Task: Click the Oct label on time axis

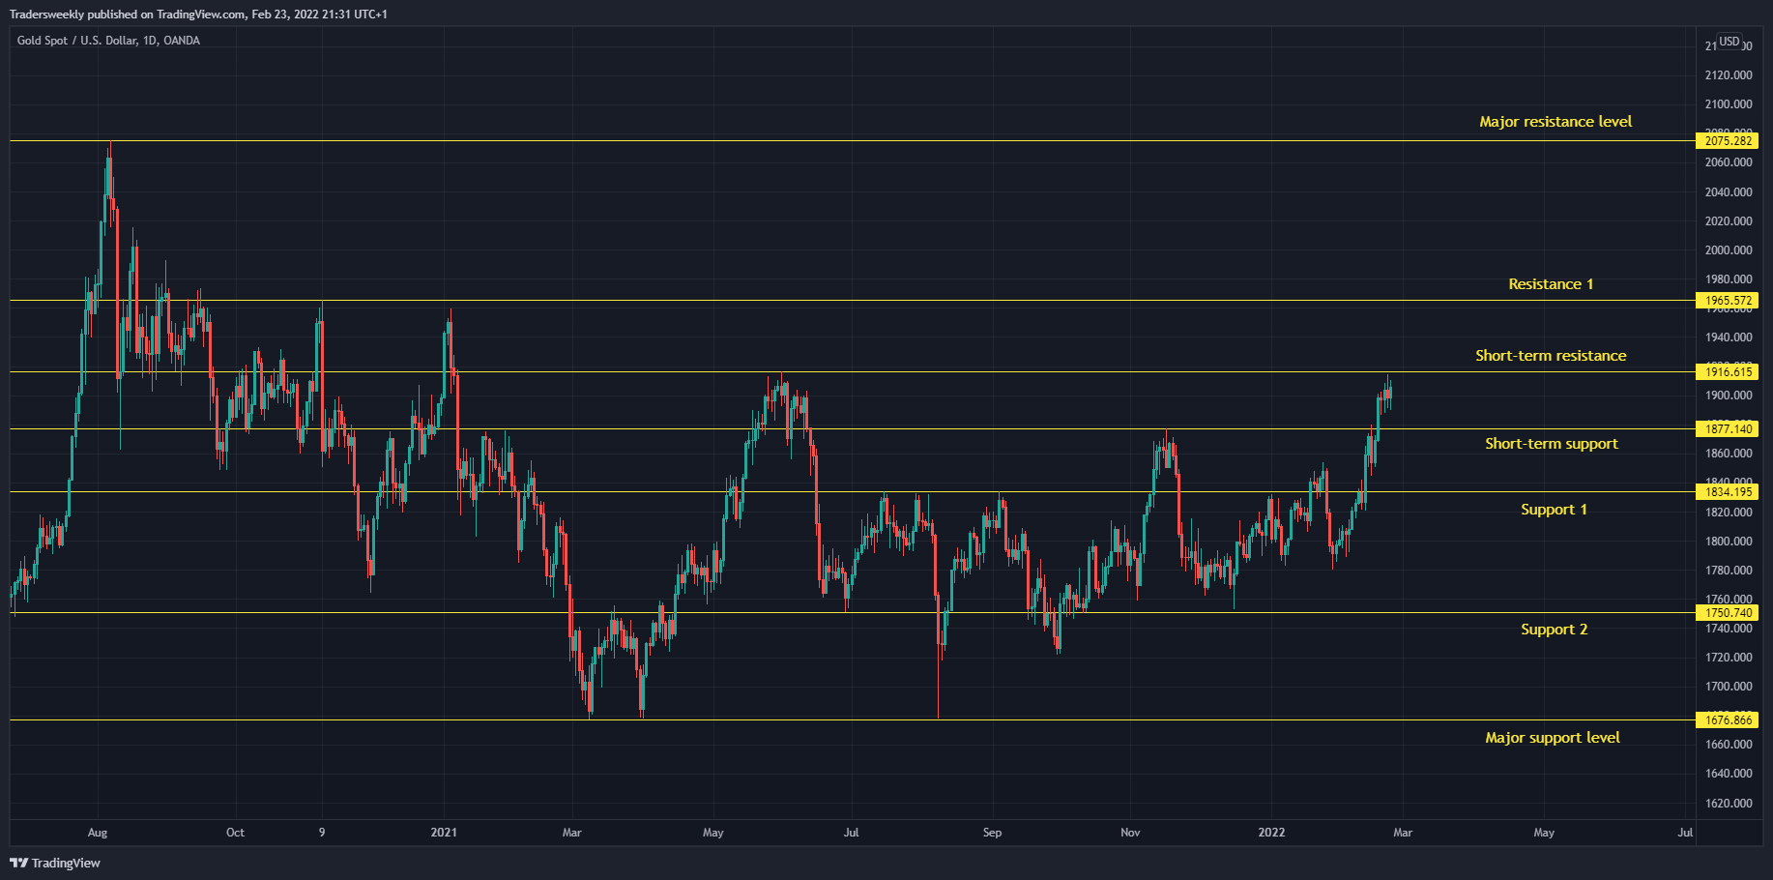Action: point(235,833)
